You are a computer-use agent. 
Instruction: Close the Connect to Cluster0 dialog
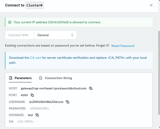(151, 5)
